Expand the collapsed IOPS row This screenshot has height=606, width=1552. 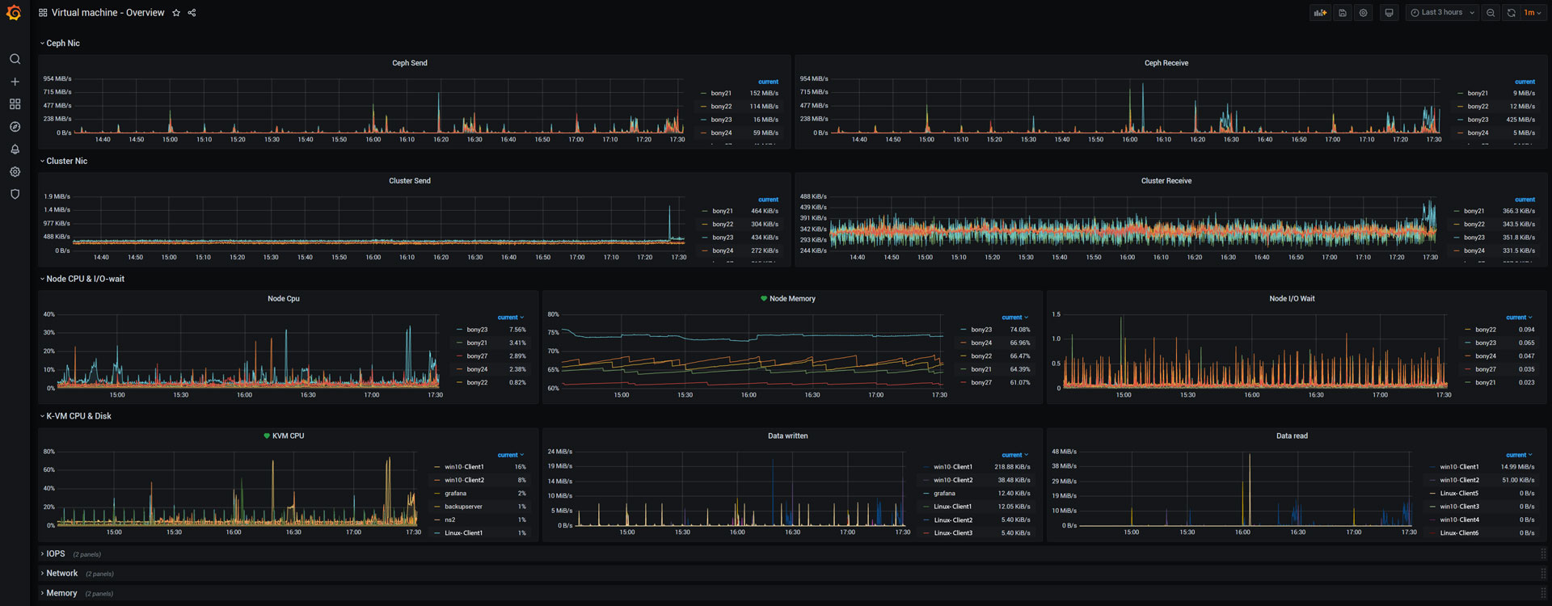coord(55,554)
